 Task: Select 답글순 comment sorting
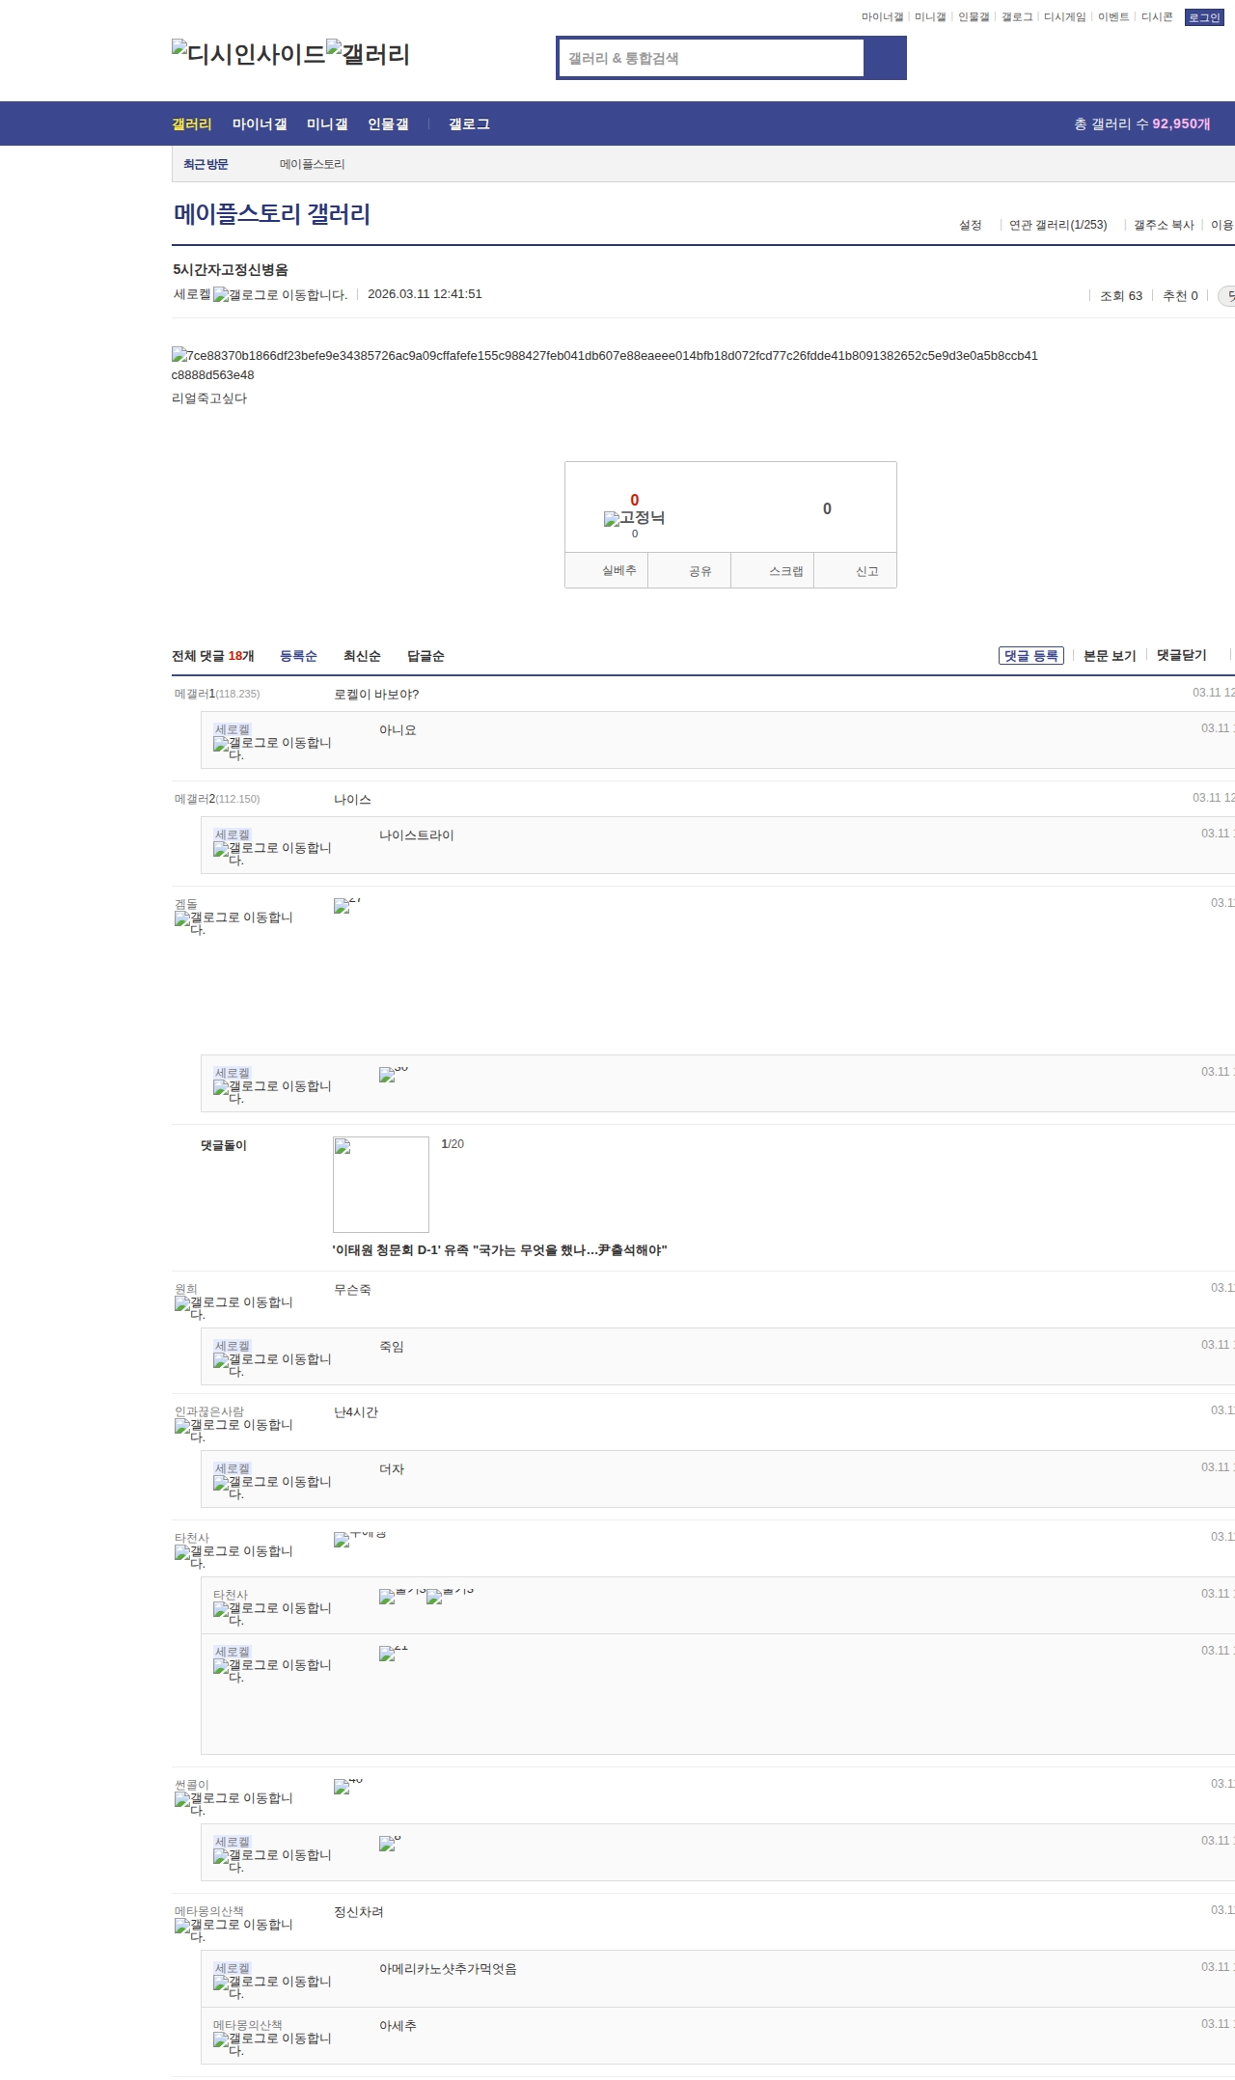tap(425, 656)
